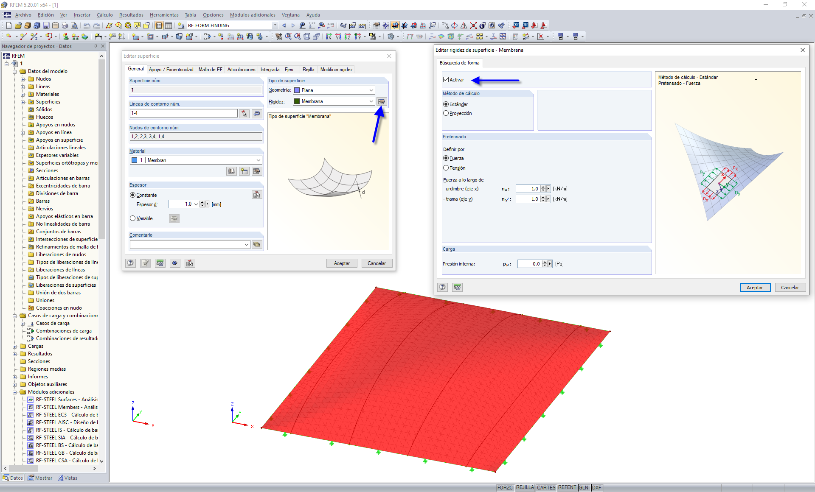
Task: Click Cancelar in Editar superficie dialog
Action: [x=377, y=263]
